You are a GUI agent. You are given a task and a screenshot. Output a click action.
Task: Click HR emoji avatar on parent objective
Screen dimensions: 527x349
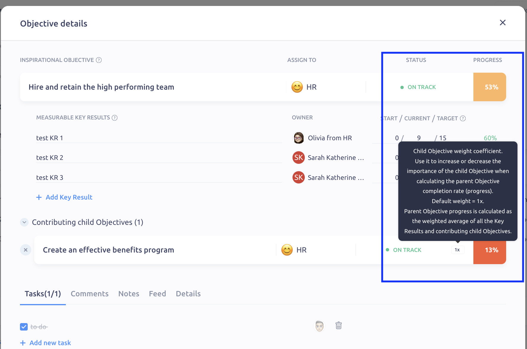(x=297, y=87)
